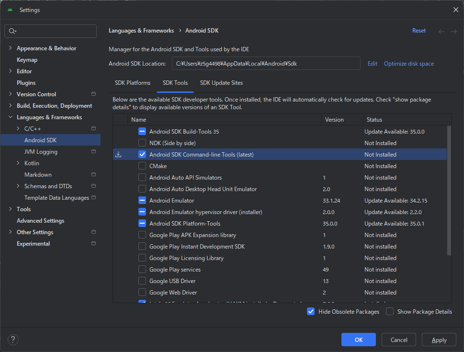Click the project-level icon next to JVM Logging
Viewport: 464px width, 352px height.
pyautogui.click(x=93, y=152)
